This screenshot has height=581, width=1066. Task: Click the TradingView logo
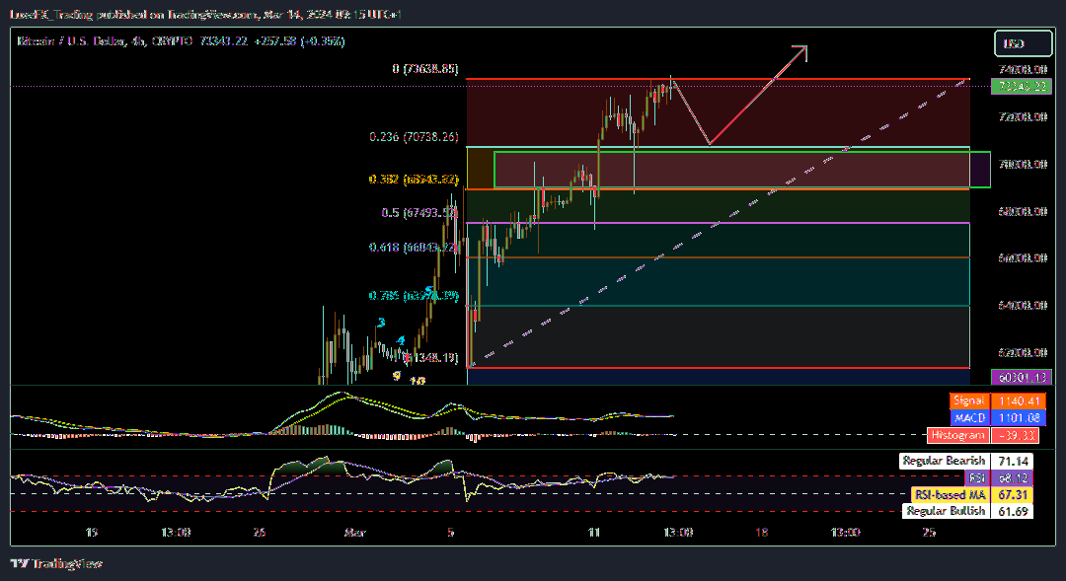56,563
